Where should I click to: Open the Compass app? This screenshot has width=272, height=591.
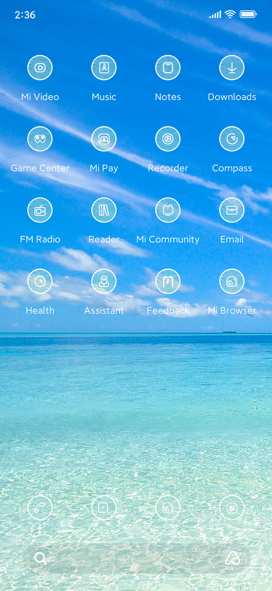[232, 139]
